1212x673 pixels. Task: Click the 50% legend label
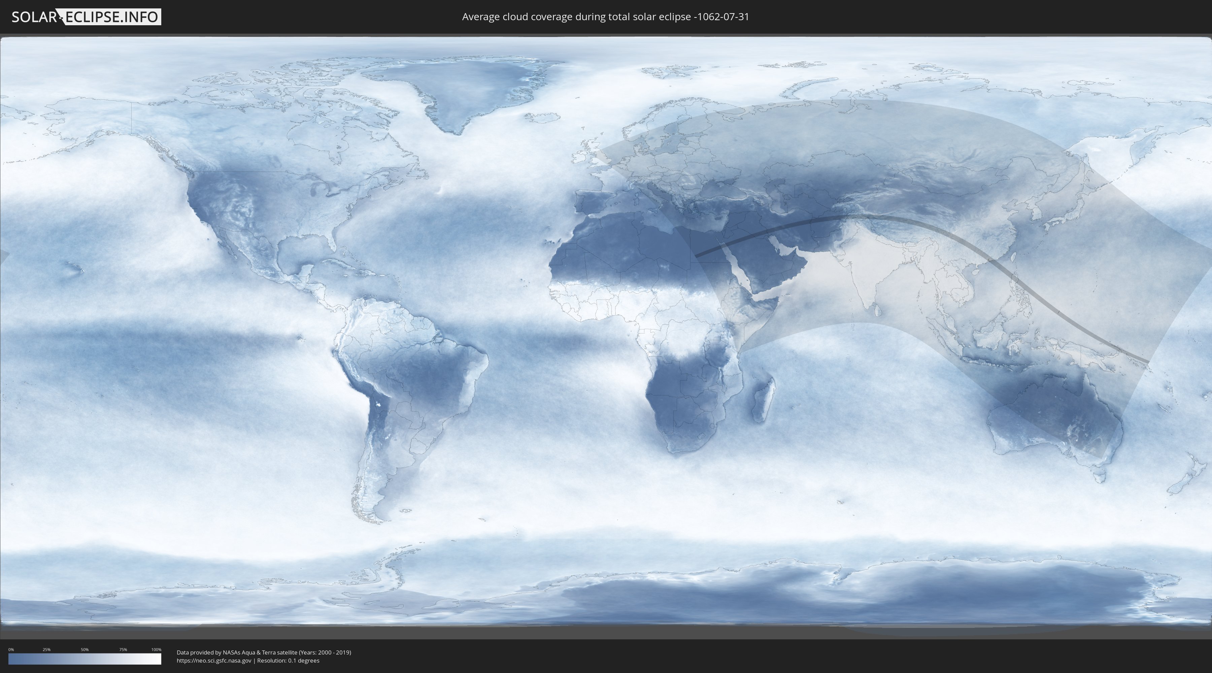(85, 649)
